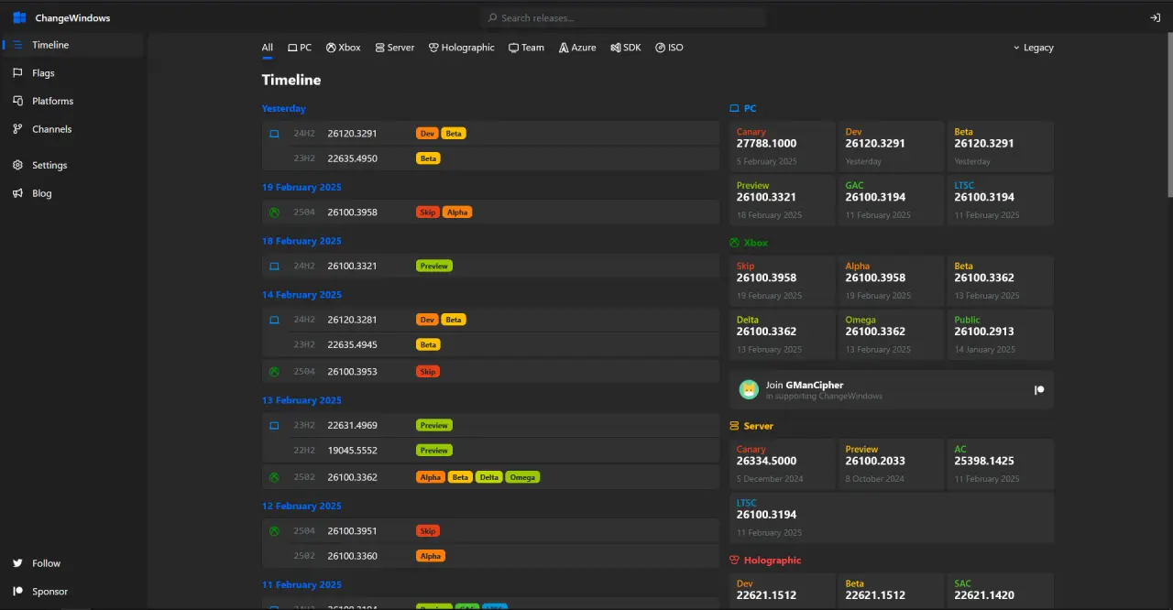Image resolution: width=1173 pixels, height=610 pixels.
Task: Select the ISO filter tab
Action: (669, 48)
